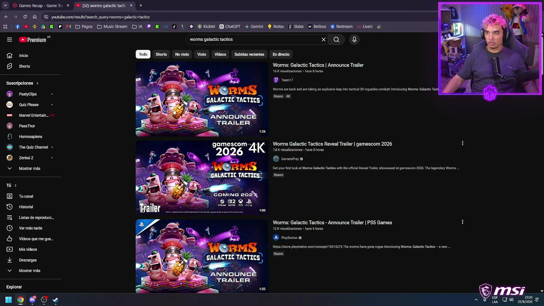Open Discord from the taskbar

32,300
